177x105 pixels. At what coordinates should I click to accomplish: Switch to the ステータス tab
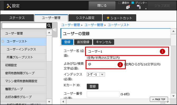pyautogui.click(x=17, y=18)
